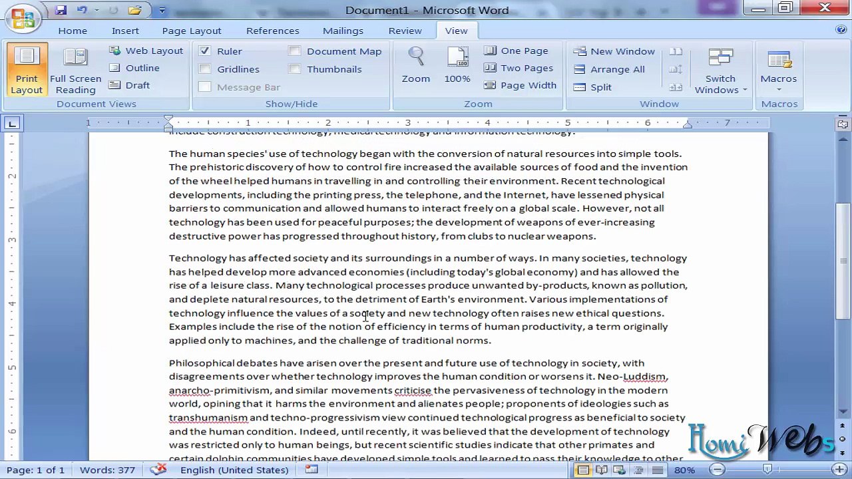Enable the Gridlines checkbox

coord(205,69)
